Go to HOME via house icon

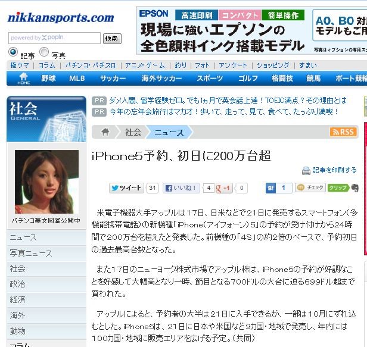click(24, 79)
